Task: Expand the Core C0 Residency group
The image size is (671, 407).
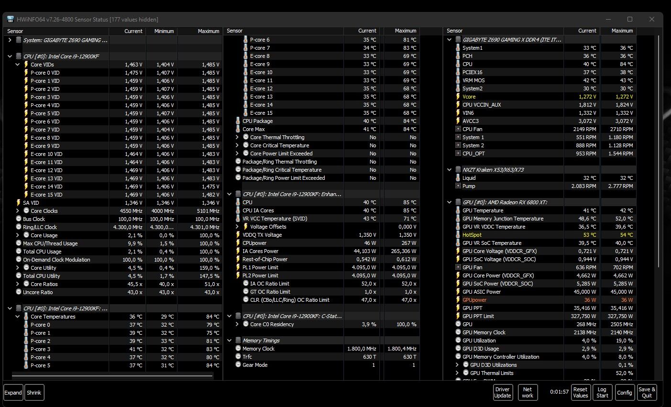Action: point(237,324)
